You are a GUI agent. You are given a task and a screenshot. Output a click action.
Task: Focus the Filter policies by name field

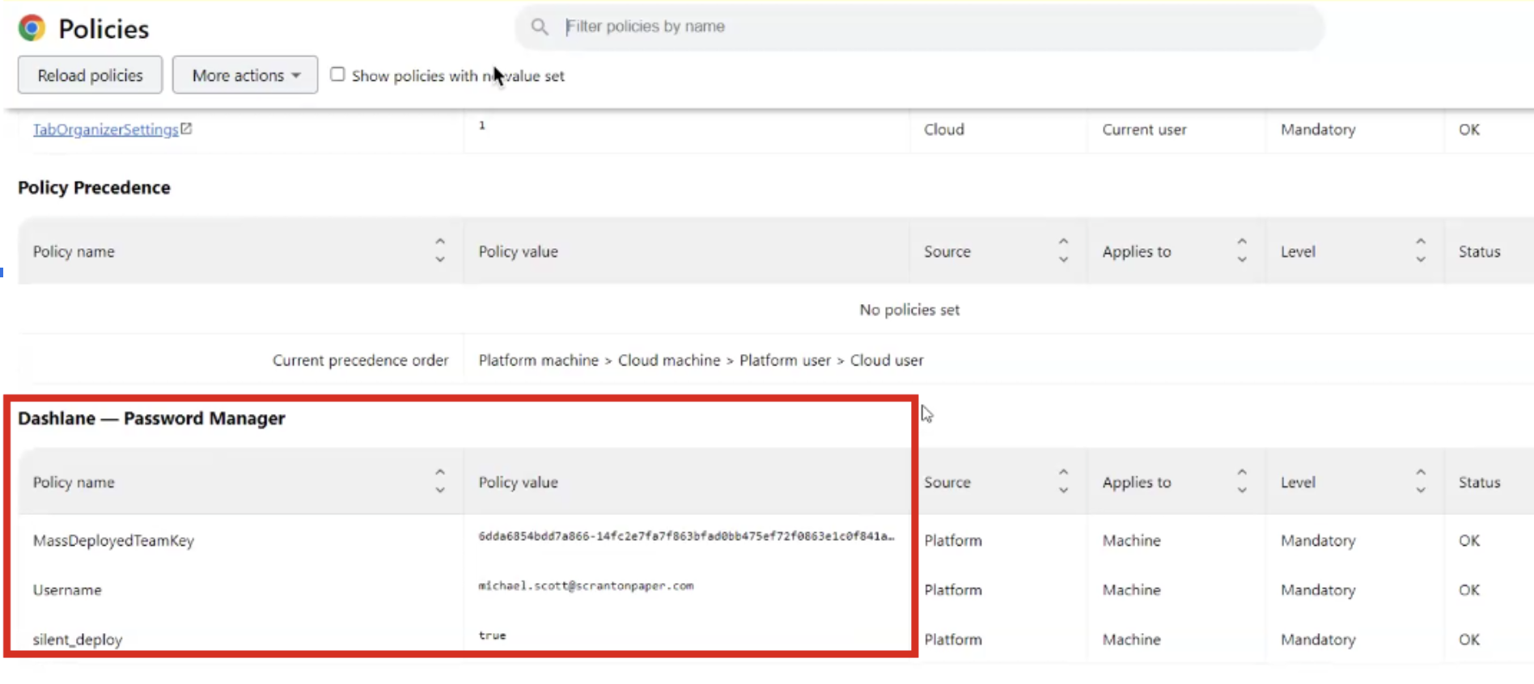click(x=930, y=27)
